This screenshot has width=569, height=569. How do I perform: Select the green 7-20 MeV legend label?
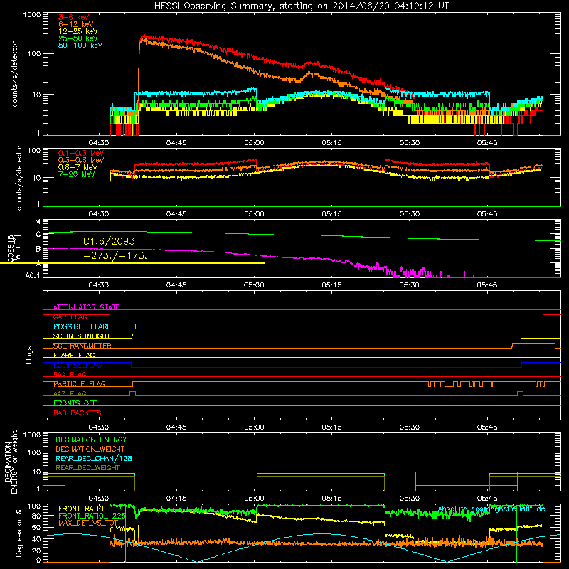[x=77, y=174]
